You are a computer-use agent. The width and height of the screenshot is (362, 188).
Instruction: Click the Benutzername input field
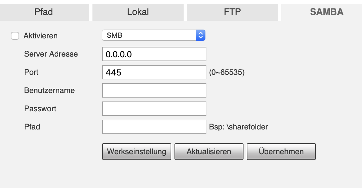[x=154, y=90]
